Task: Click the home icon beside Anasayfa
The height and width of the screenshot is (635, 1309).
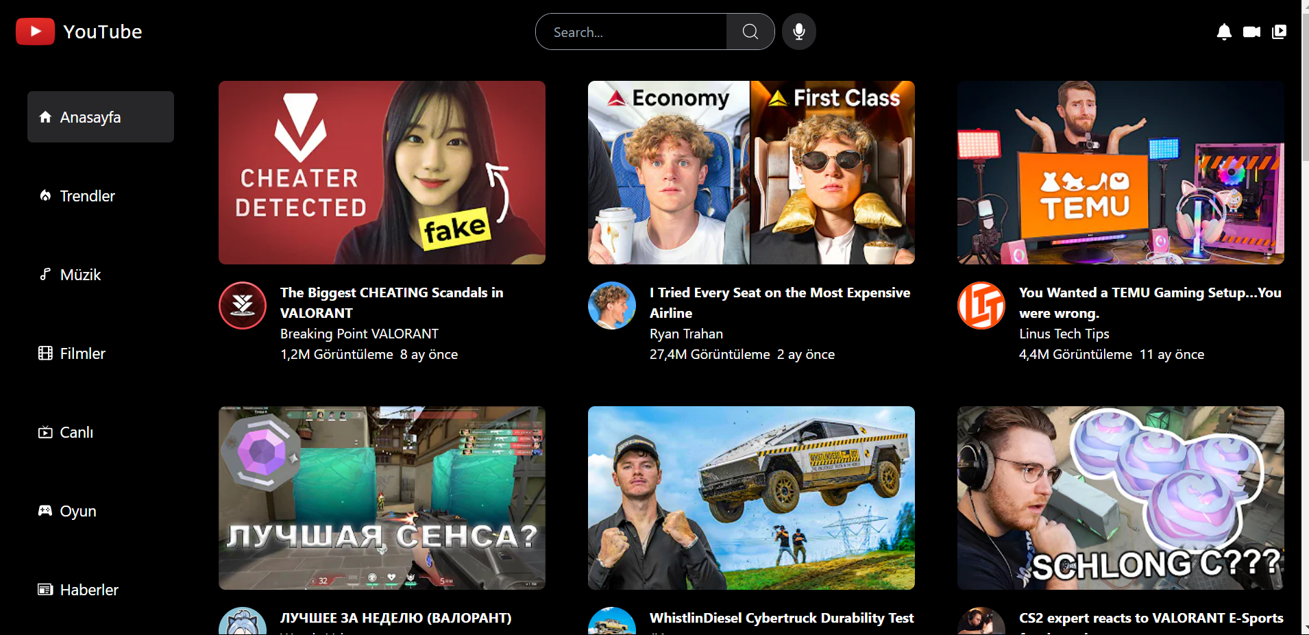Action: point(45,117)
